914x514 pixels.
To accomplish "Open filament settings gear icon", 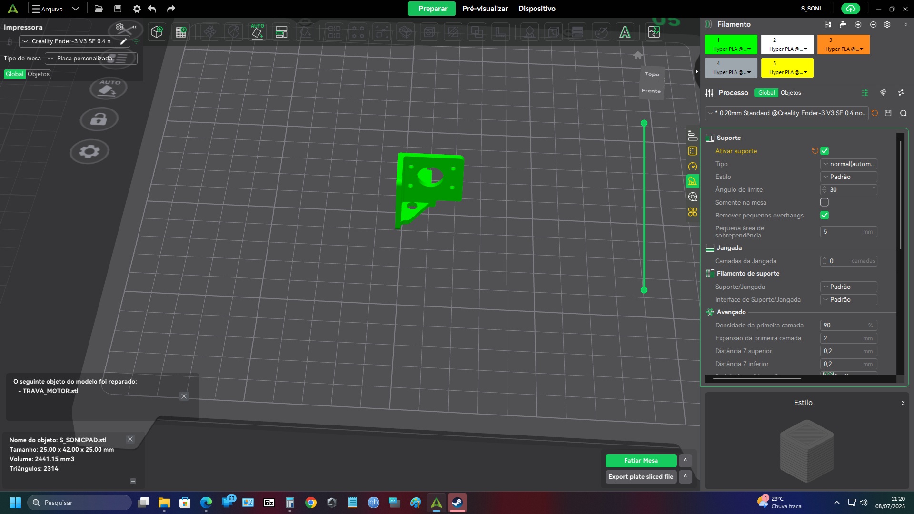I will point(887,24).
